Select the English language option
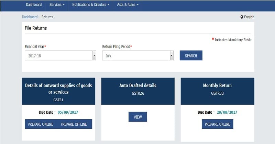 coord(249,17)
